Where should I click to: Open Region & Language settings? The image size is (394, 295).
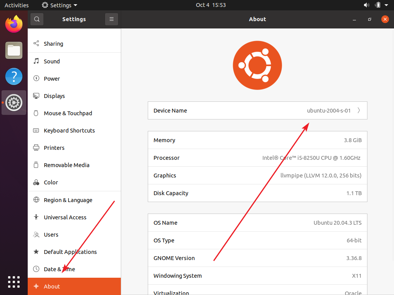pyautogui.click(x=74, y=200)
